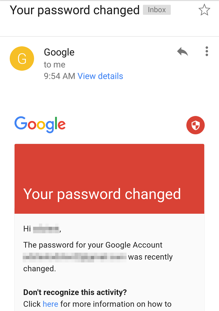Viewport: 219px width, 311px height.
Task: Expand message options with the vertical dots
Action: tap(207, 51)
